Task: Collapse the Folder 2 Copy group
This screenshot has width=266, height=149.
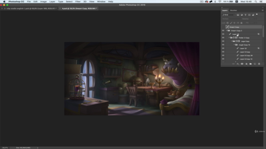Action: tap(229, 38)
